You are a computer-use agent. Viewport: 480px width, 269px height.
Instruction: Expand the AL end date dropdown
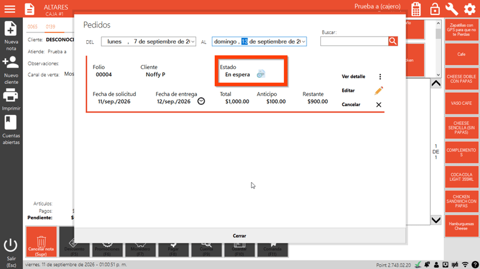pyautogui.click(x=304, y=41)
